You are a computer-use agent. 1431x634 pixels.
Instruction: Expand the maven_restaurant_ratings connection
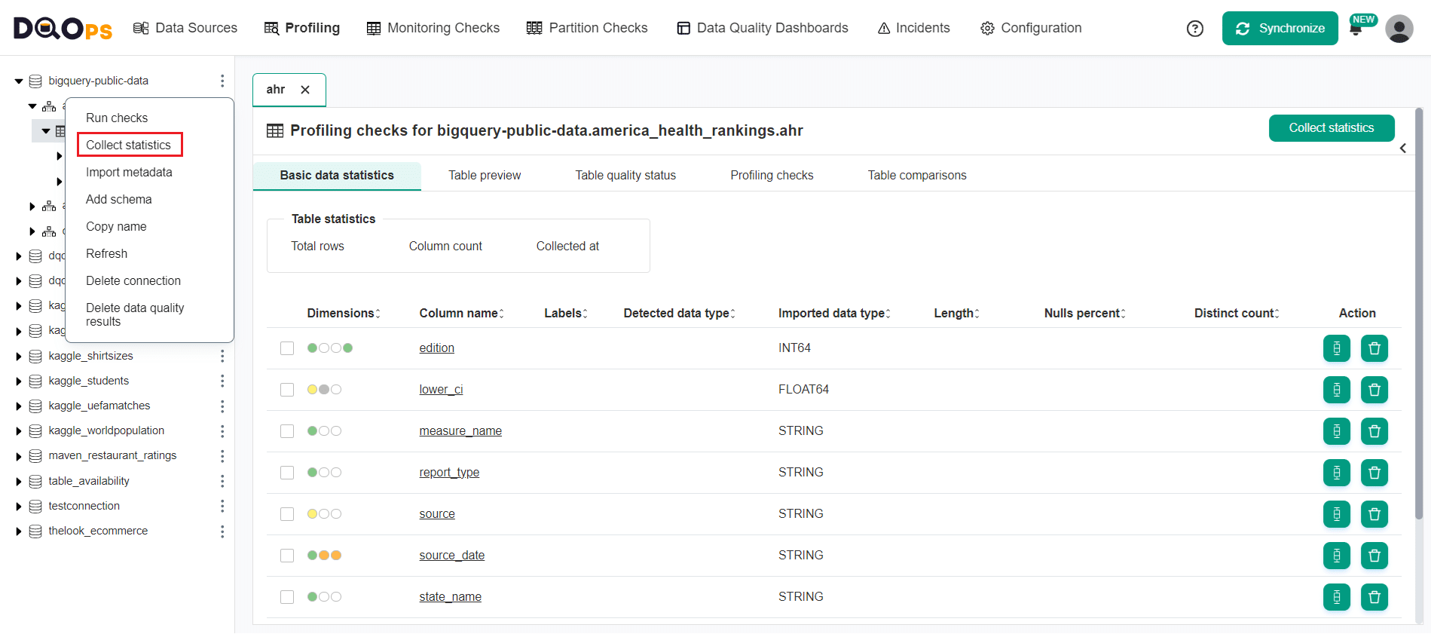coord(19,456)
